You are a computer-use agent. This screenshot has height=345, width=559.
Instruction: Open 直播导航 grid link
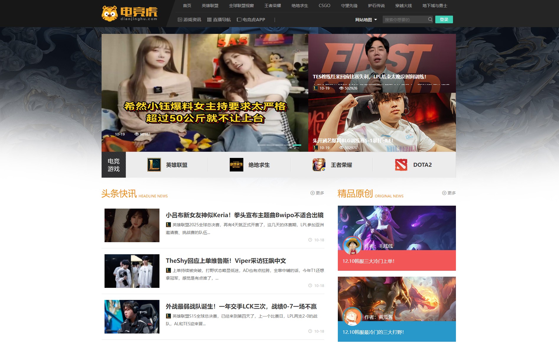[x=219, y=20]
